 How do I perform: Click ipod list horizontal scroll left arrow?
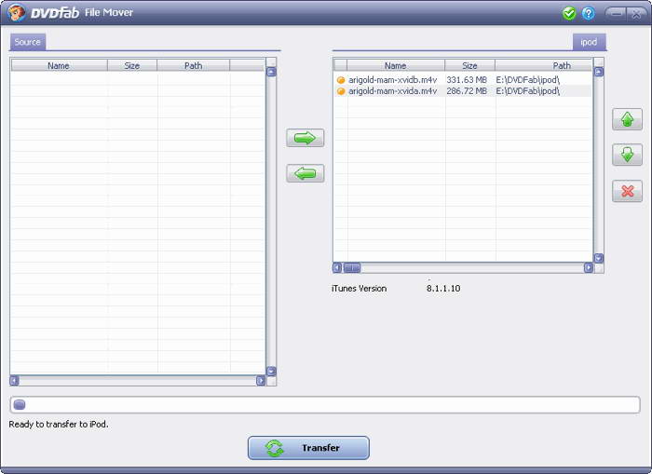337,268
